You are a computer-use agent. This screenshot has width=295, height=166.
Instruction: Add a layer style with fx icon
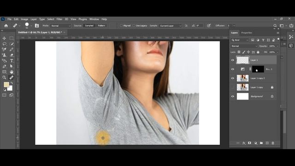(x=244, y=143)
